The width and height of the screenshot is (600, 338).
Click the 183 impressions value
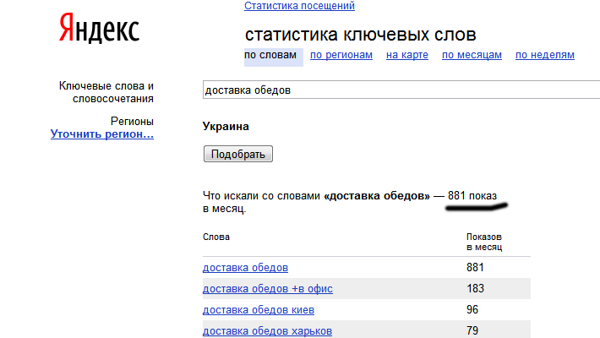(475, 288)
